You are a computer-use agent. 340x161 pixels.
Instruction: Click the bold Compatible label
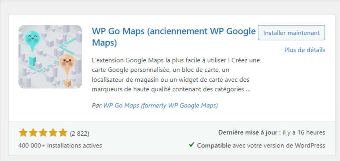pyautogui.click(x=214, y=146)
